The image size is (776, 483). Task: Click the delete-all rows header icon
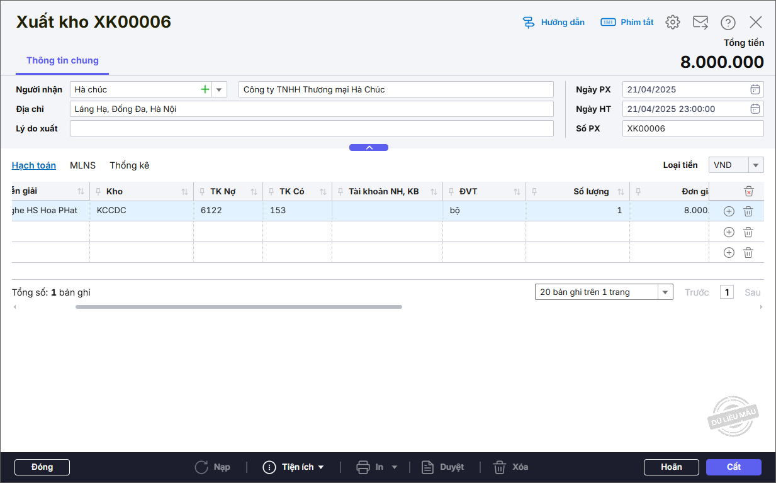coord(748,191)
